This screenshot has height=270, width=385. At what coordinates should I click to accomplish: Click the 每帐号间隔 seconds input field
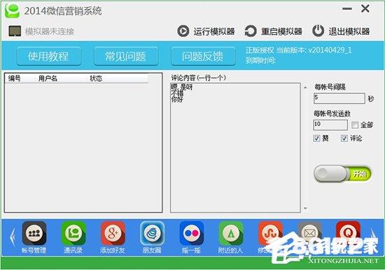pos(339,98)
